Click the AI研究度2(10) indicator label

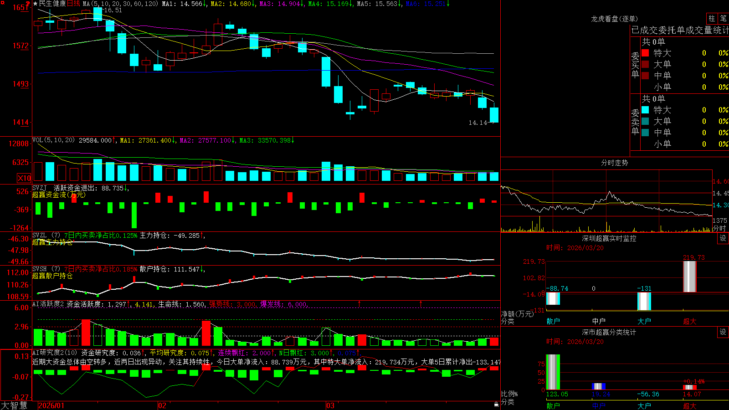click(x=55, y=353)
